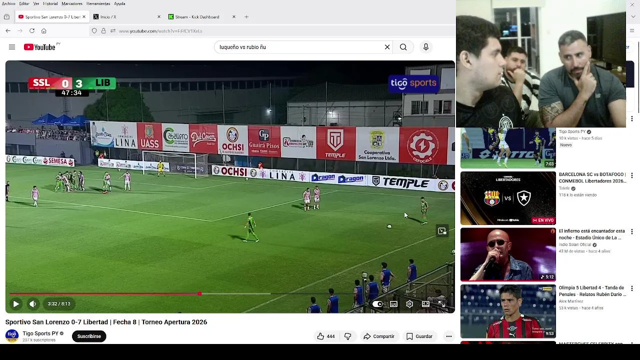
Task: Toggle subtitles in the player
Action: pos(394,304)
